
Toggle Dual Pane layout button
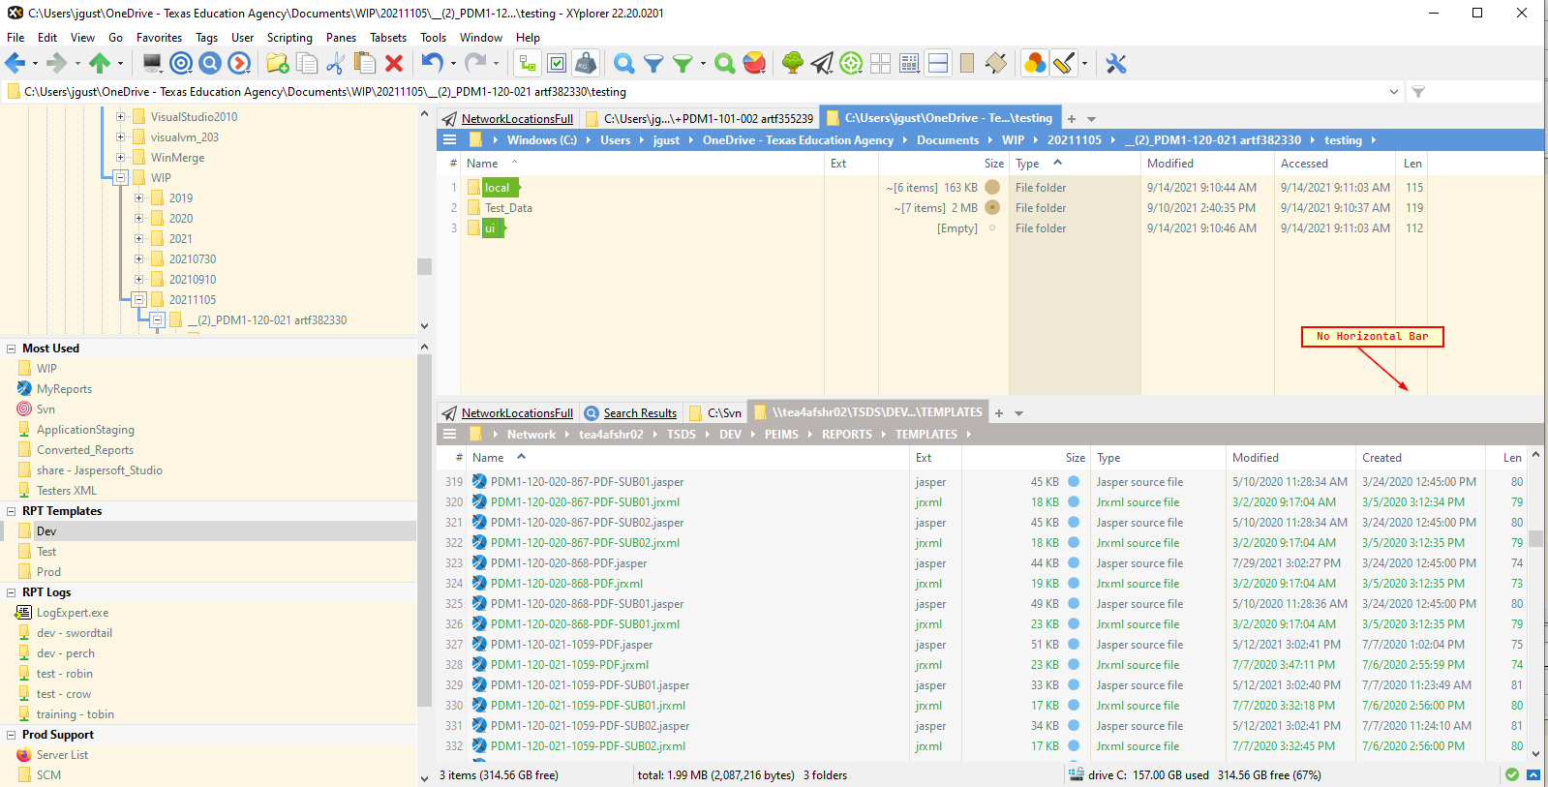pos(938,64)
